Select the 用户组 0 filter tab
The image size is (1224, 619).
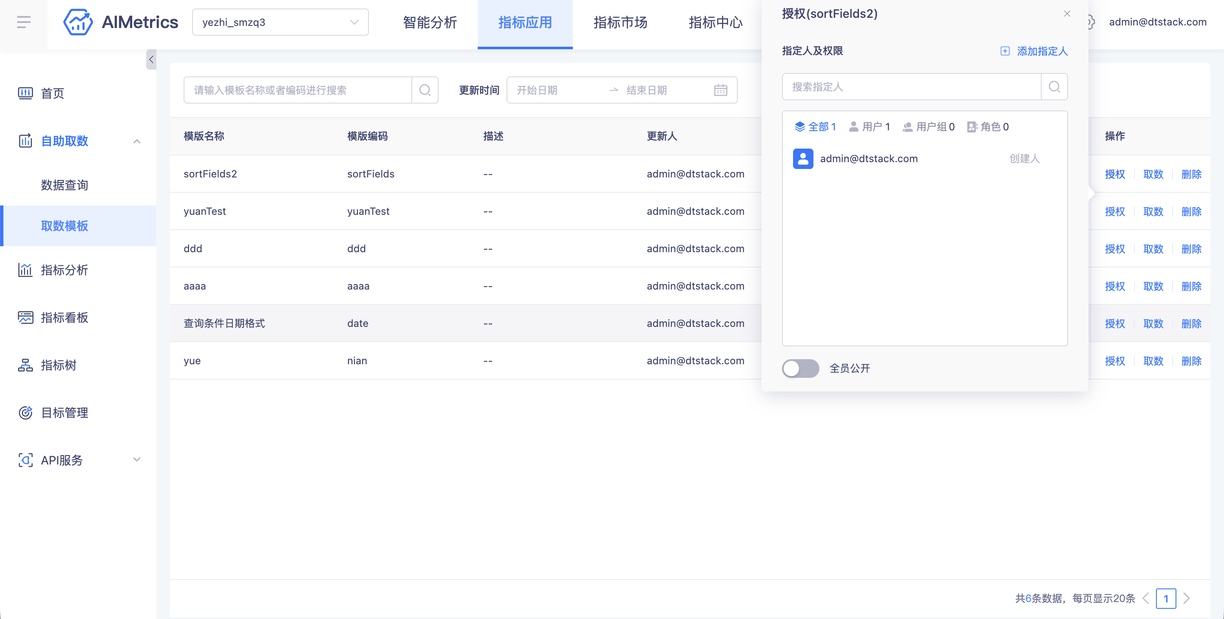pyautogui.click(x=929, y=127)
